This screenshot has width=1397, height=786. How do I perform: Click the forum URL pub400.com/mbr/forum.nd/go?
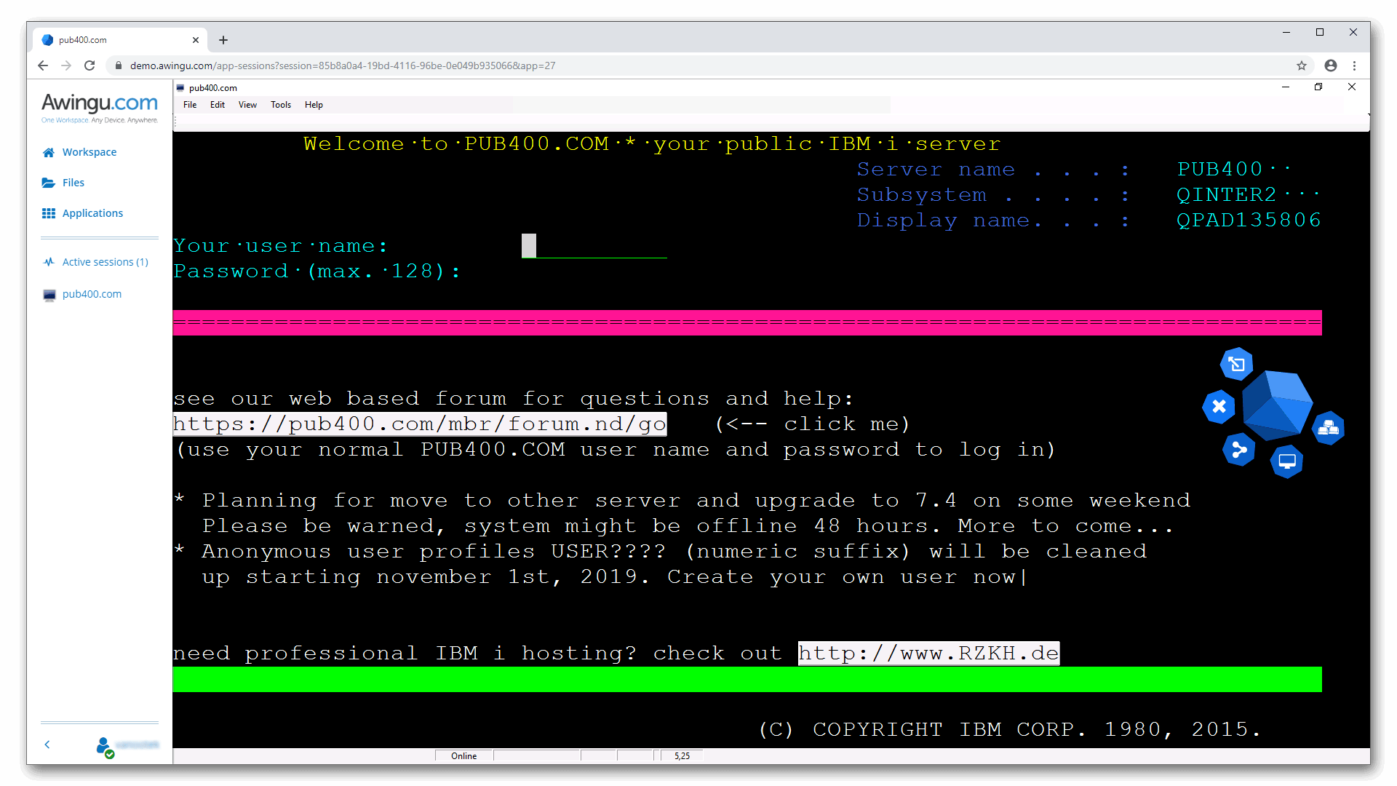(420, 424)
